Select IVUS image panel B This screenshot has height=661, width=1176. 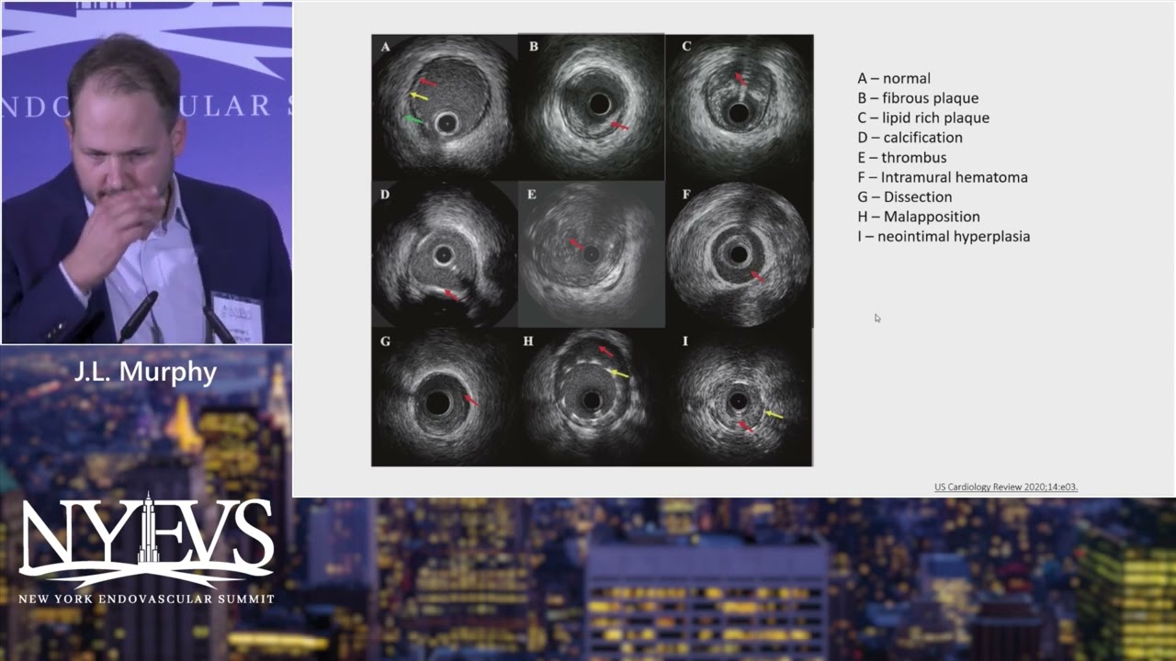tap(592, 106)
